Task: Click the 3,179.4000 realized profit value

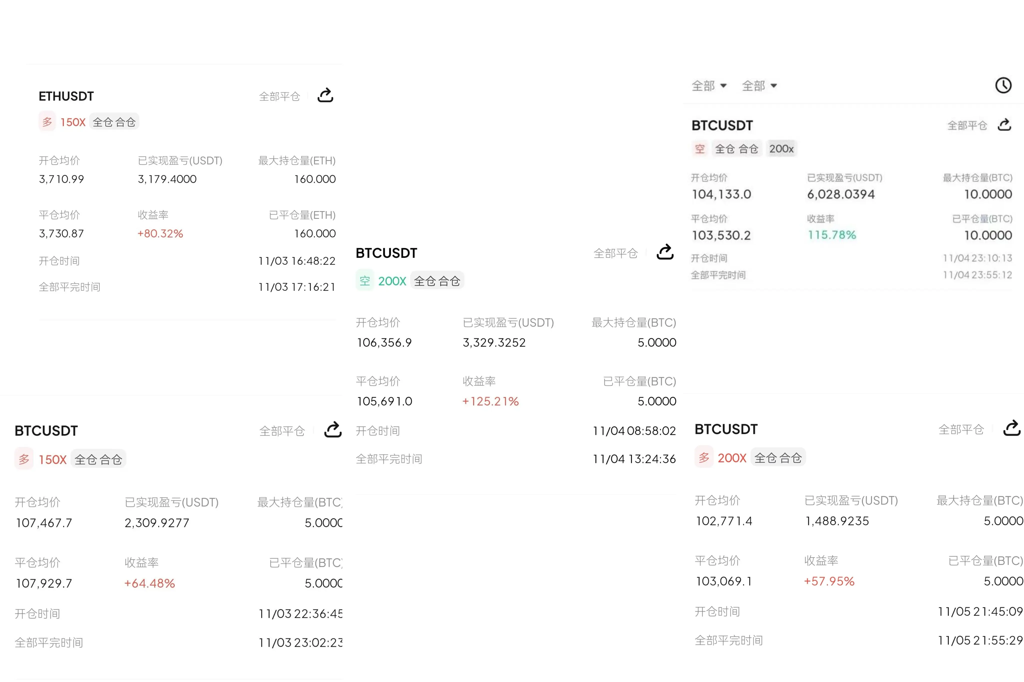Action: [167, 179]
